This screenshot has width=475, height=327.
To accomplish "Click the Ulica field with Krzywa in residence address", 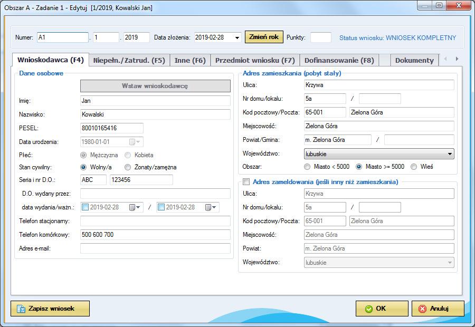I will coord(379,85).
